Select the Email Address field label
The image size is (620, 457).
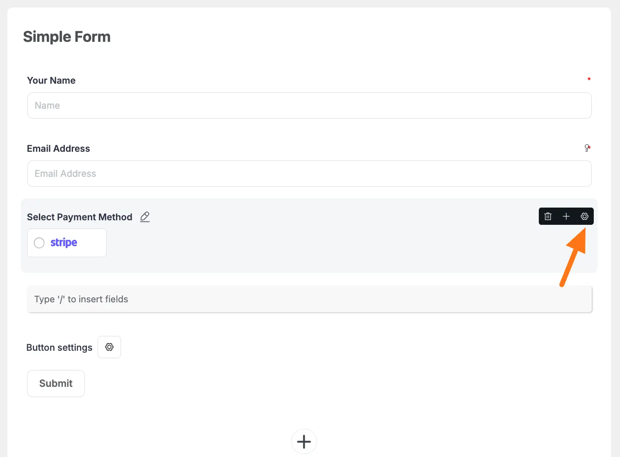point(58,149)
